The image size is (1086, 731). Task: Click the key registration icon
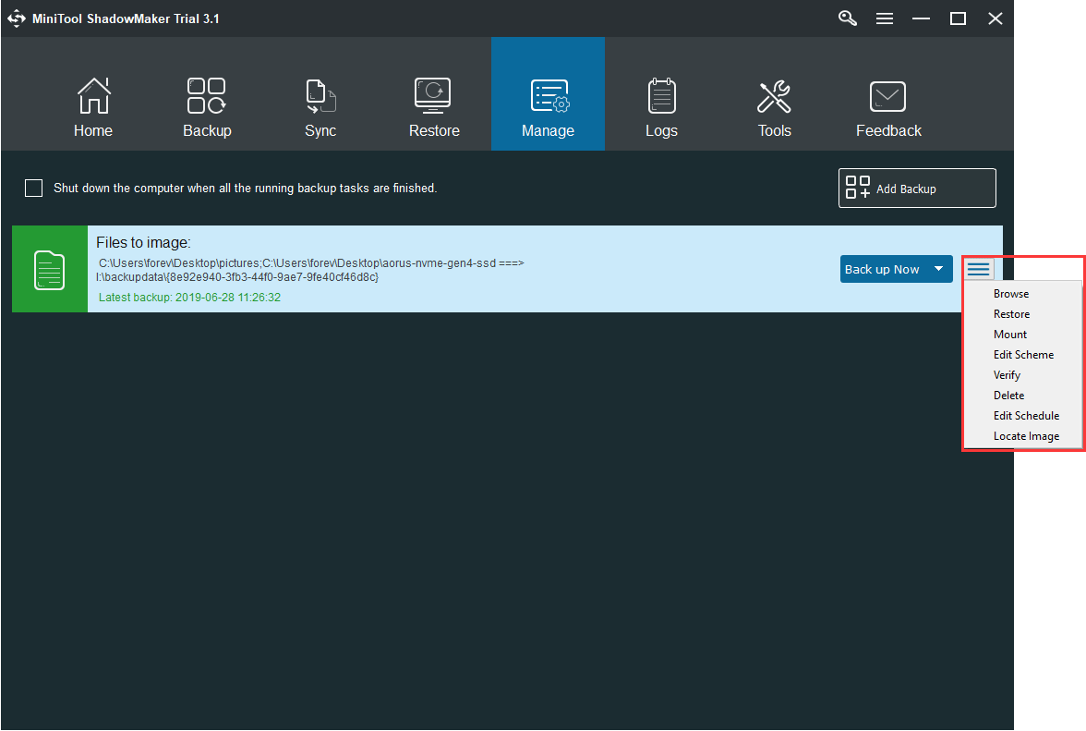(848, 18)
